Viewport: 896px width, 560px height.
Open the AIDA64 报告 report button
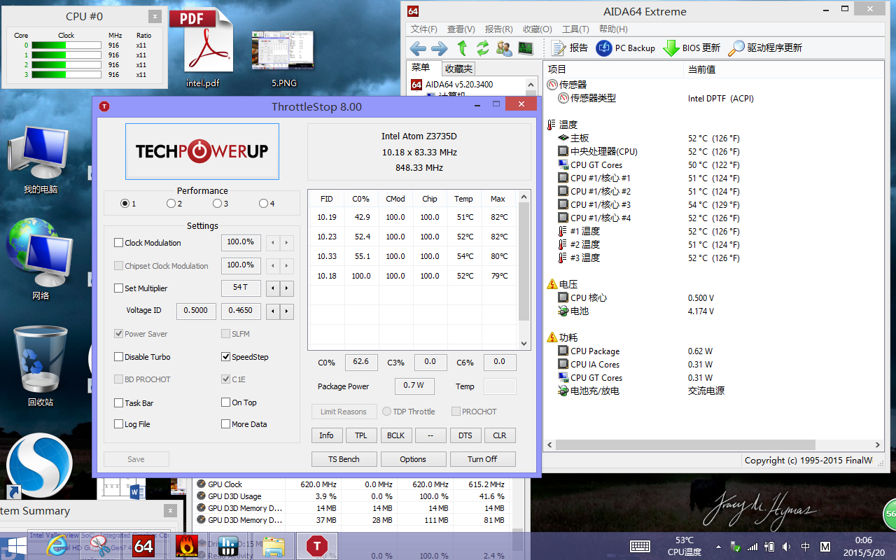[x=570, y=48]
